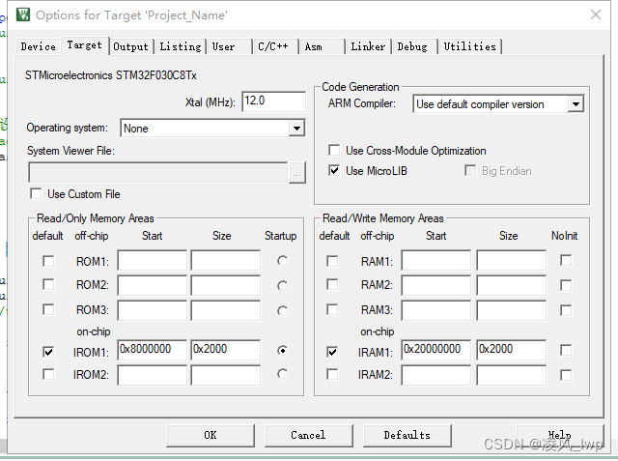Check the RAM1 default checkbox

[x=332, y=261]
